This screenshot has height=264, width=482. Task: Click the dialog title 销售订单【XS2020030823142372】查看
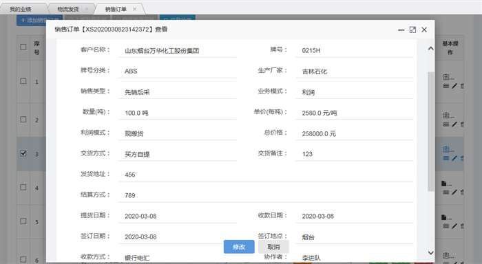(111, 30)
